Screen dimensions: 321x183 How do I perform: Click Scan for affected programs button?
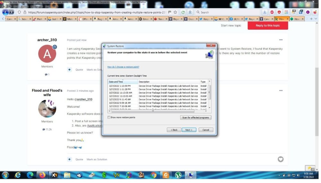click(x=195, y=118)
